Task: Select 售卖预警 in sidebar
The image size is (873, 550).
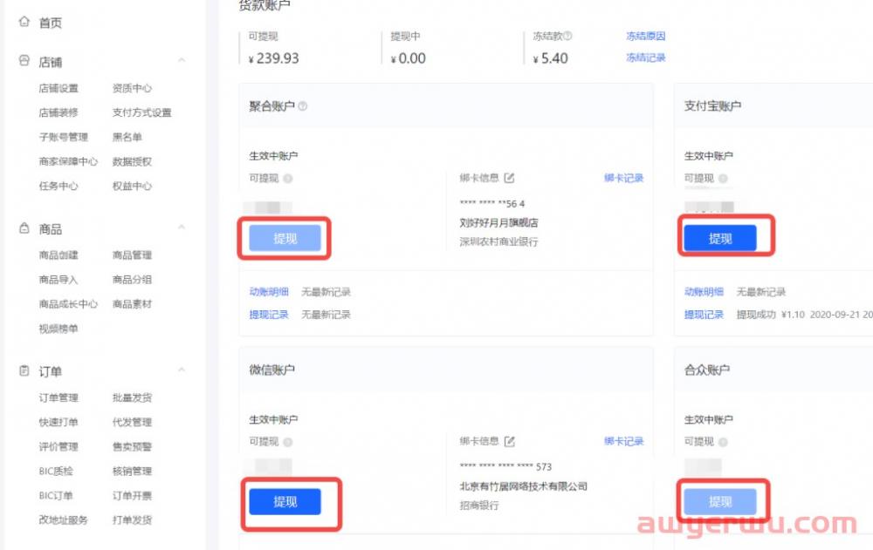Action: (x=132, y=446)
